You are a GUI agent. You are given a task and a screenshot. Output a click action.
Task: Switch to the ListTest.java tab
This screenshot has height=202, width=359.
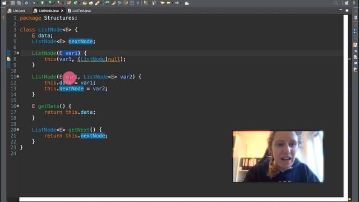(x=79, y=11)
